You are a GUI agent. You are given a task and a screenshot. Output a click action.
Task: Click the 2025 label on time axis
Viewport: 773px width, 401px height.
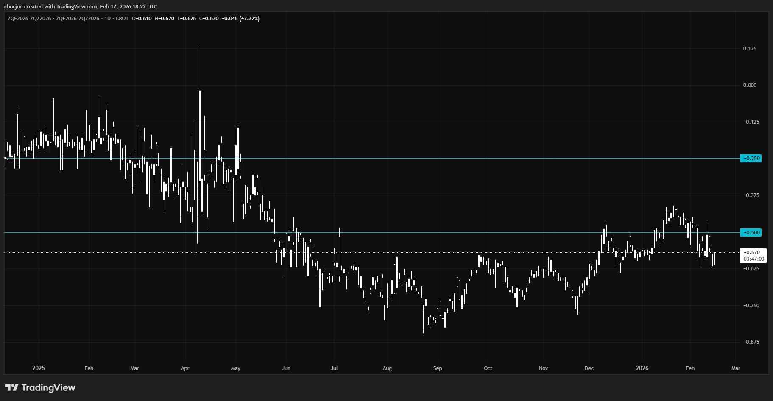(39, 368)
